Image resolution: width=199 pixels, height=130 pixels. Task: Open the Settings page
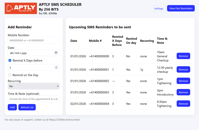[x=159, y=9]
